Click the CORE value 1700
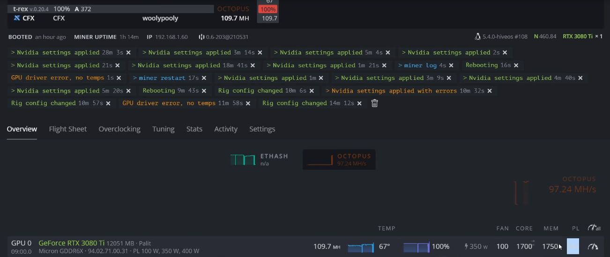Viewport: 610px width, 257px height. 524,246
